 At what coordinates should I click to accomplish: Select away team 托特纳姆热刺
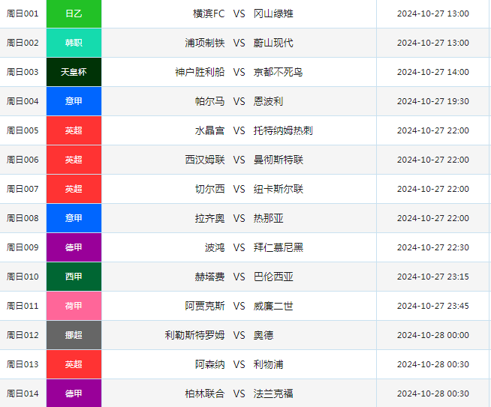point(283,130)
